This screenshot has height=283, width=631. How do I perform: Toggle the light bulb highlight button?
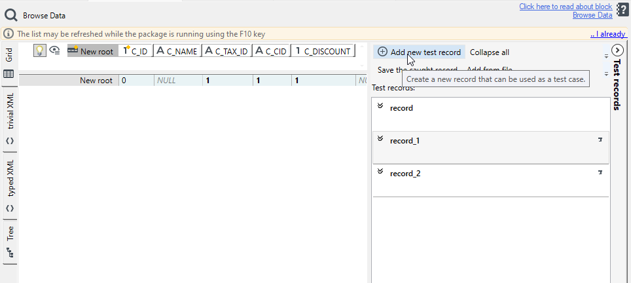click(39, 50)
